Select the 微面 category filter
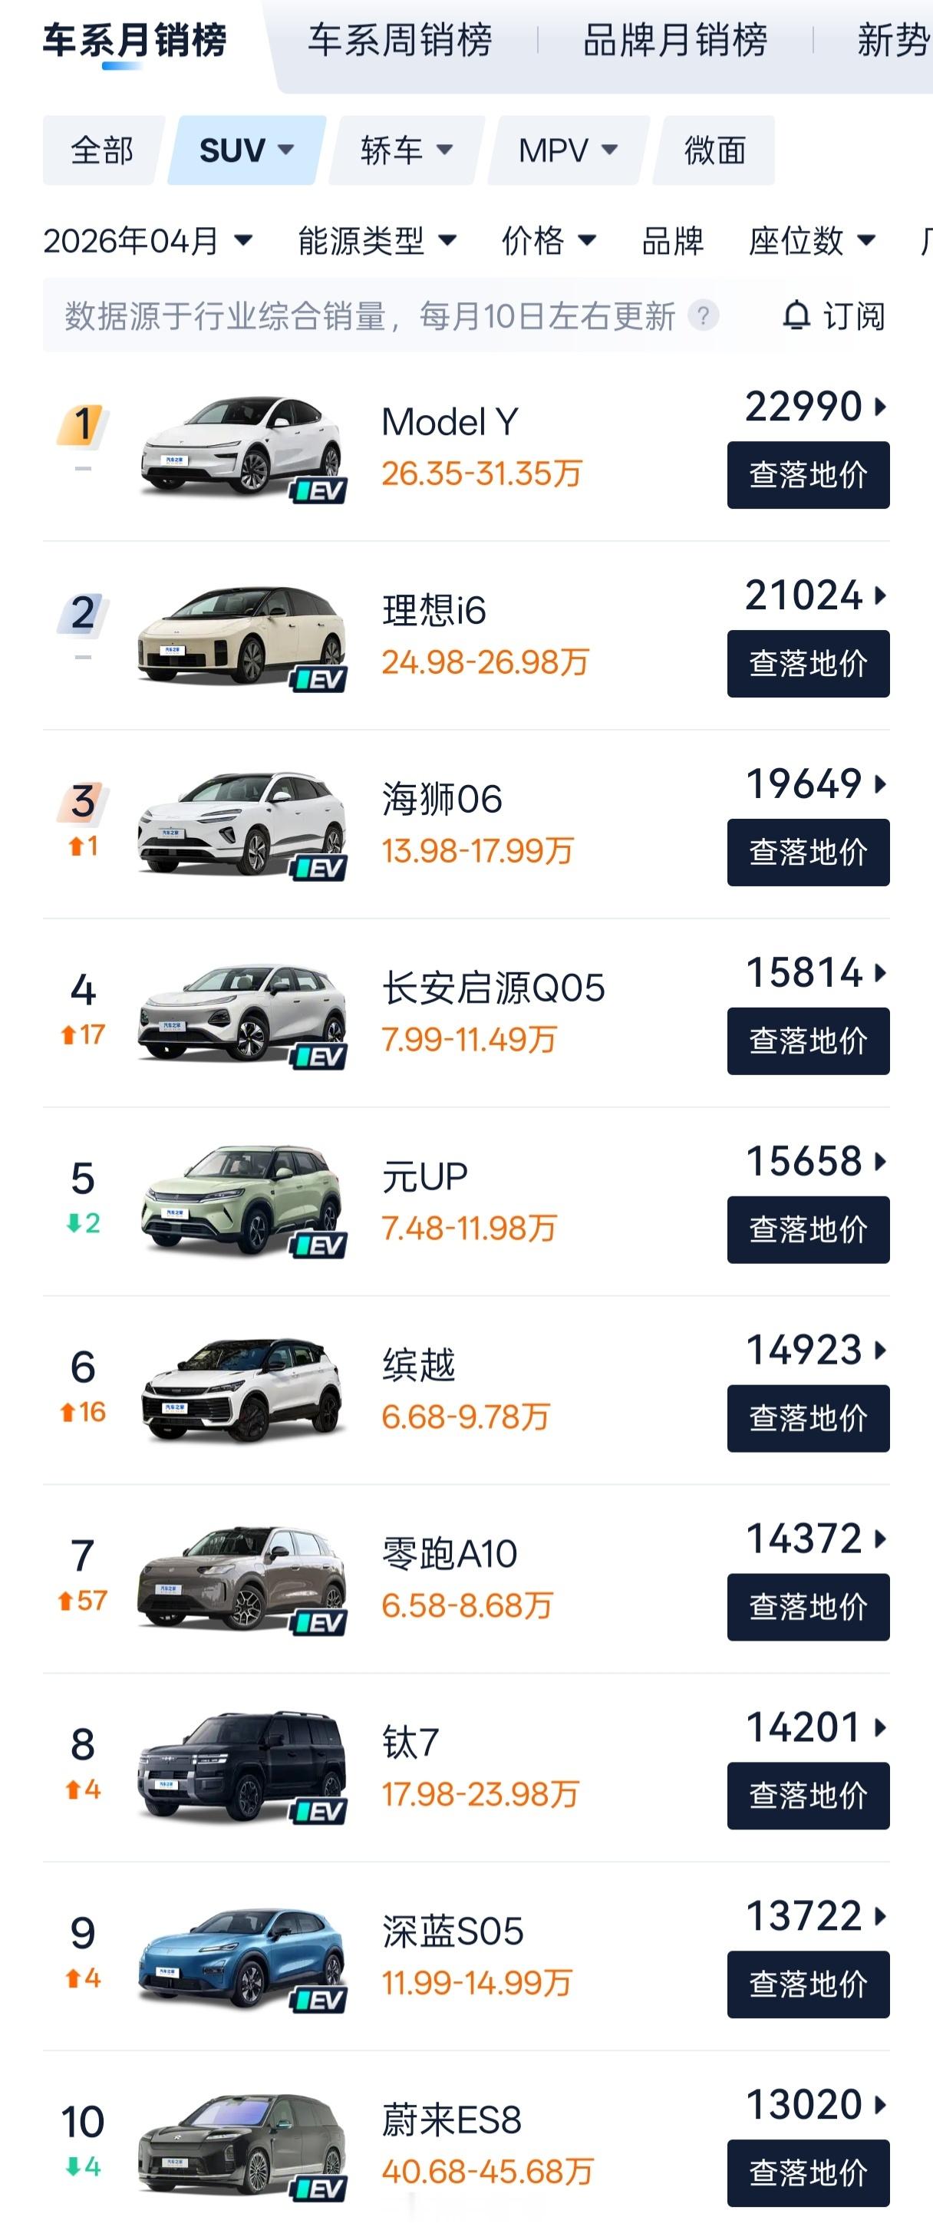Viewport: 933px width, 2230px height. (x=715, y=150)
